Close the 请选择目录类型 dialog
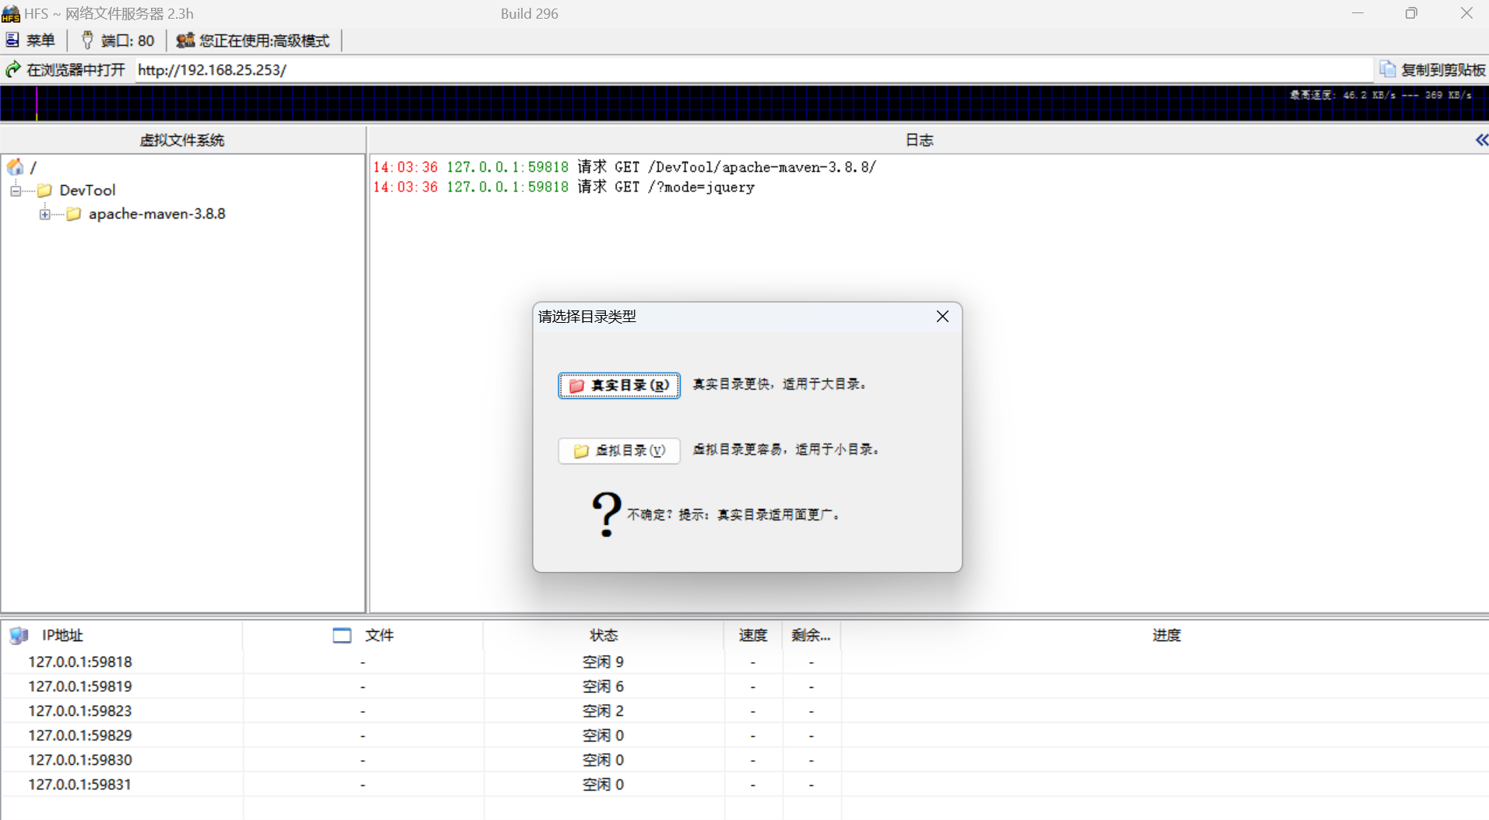The height and width of the screenshot is (820, 1489). 942,316
